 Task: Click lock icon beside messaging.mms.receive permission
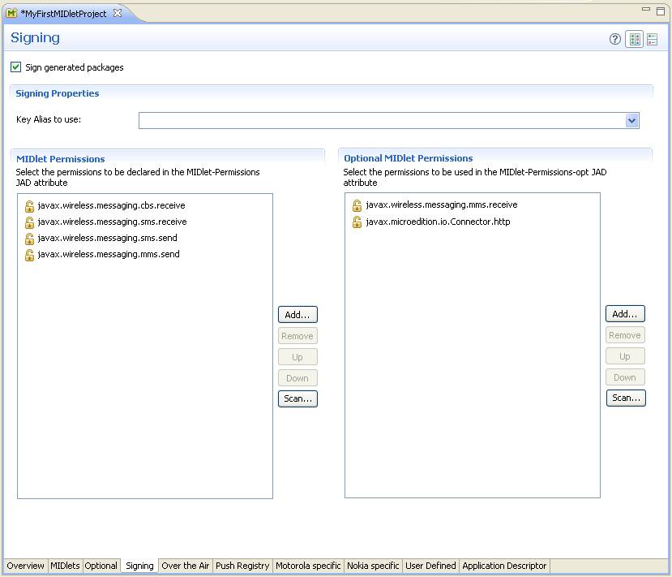(357, 205)
